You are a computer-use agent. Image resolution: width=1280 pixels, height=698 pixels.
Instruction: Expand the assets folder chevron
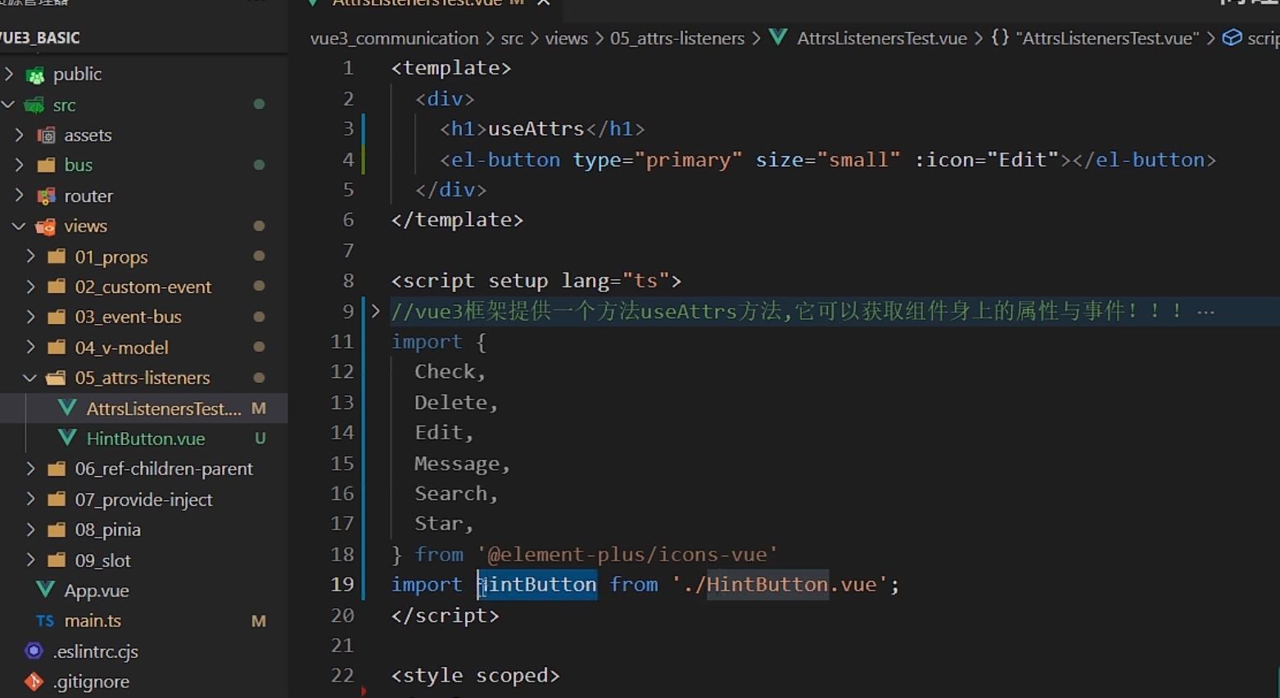pyautogui.click(x=20, y=135)
